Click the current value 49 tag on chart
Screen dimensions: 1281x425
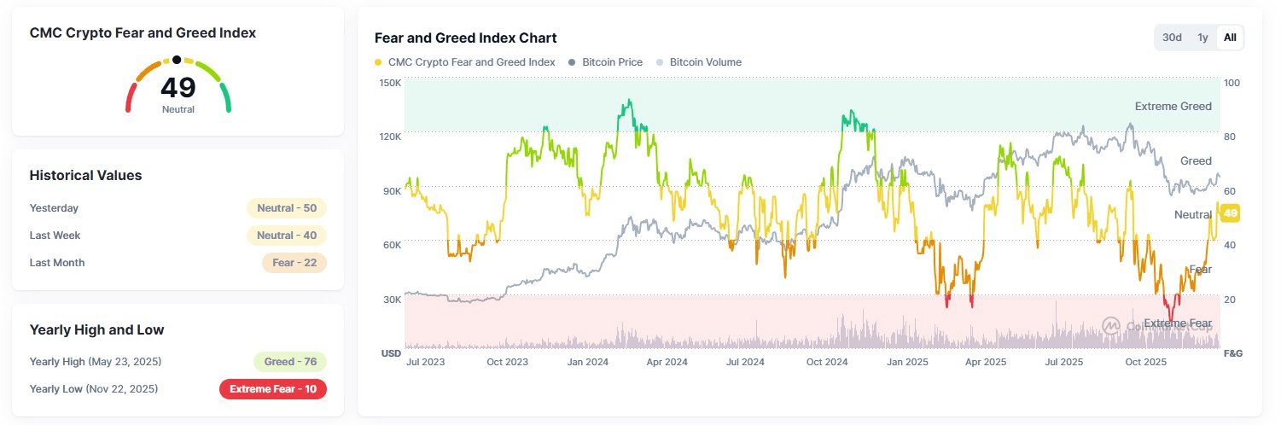[x=1231, y=213]
